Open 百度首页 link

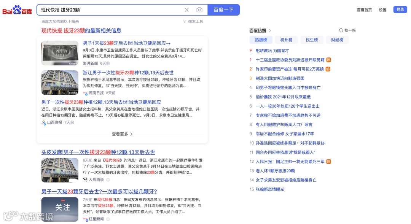point(364,10)
